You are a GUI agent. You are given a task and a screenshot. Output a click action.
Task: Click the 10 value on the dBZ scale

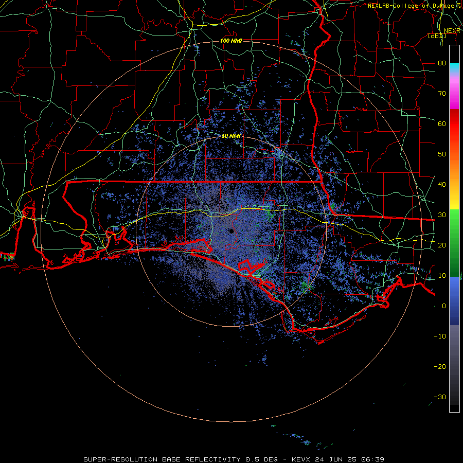[442, 276]
